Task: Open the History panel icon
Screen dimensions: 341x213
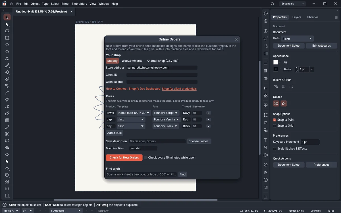Action: coord(266,165)
